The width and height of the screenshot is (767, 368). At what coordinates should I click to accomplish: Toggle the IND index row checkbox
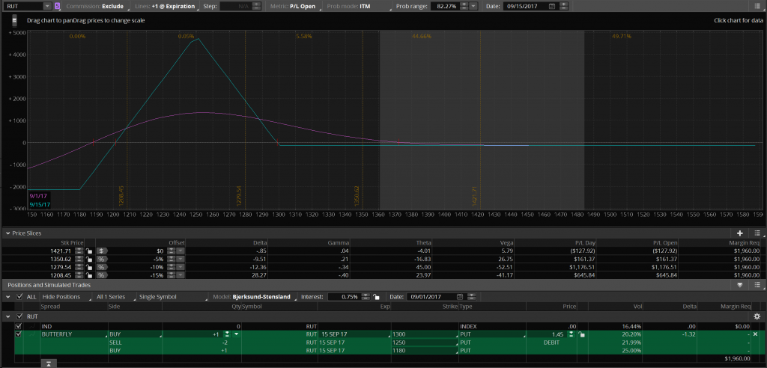19,326
